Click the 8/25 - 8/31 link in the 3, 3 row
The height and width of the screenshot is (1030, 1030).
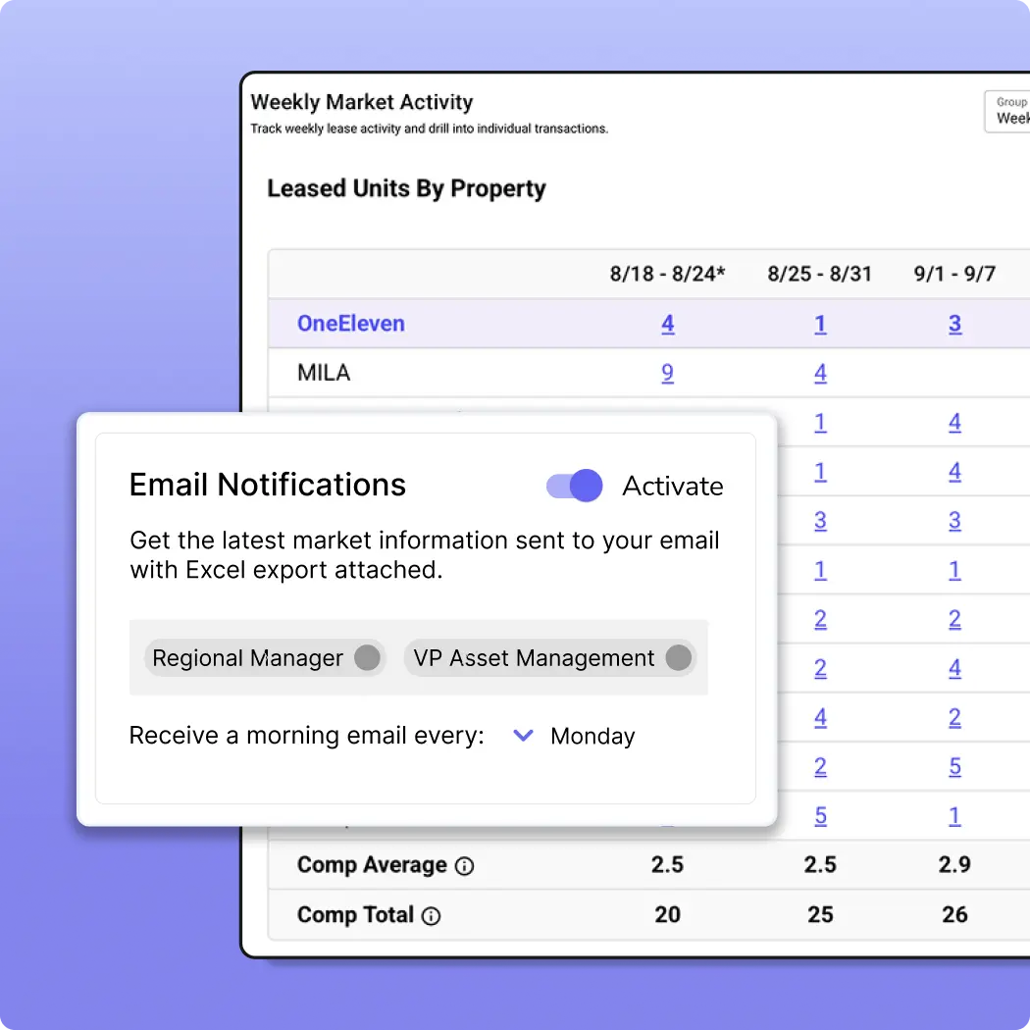[x=820, y=520]
